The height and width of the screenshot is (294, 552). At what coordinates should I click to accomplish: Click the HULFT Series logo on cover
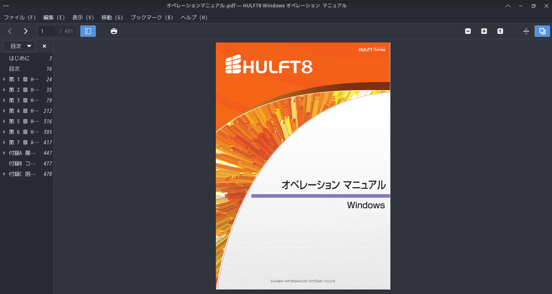click(x=372, y=49)
